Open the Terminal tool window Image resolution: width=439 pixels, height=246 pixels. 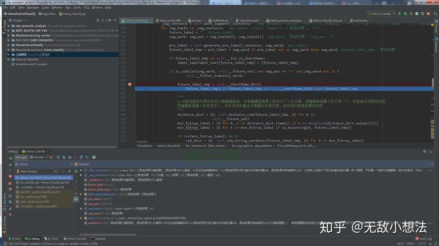coord(98,239)
